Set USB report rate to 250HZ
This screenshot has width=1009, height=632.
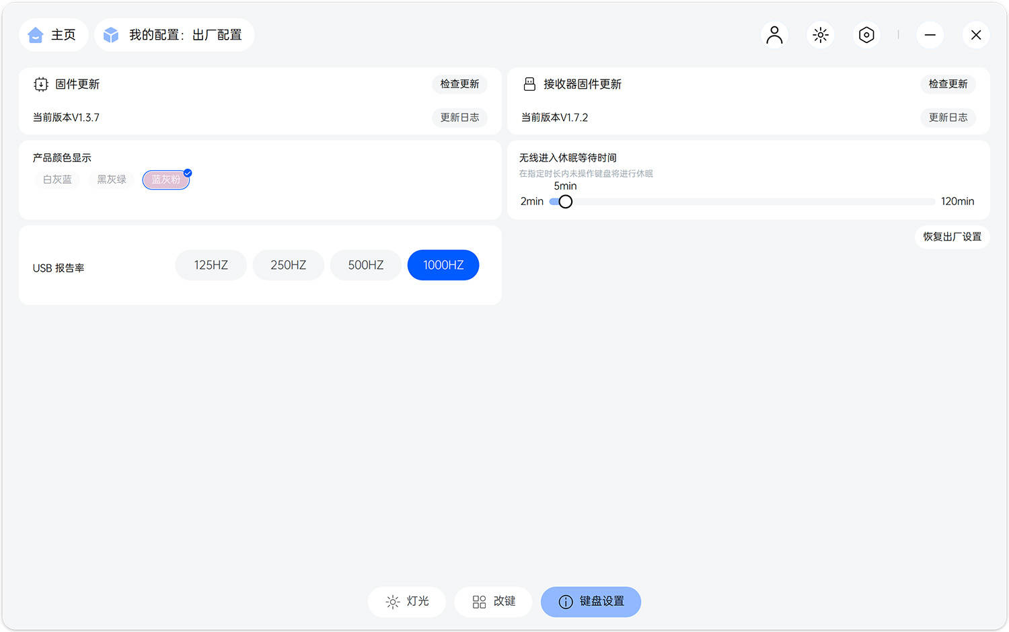[x=289, y=265]
